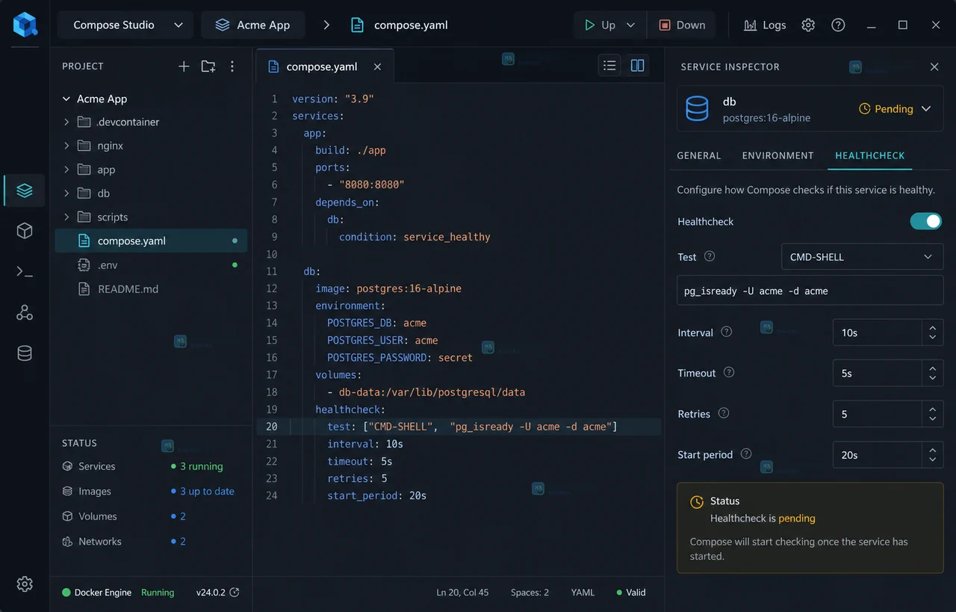The height and width of the screenshot is (612, 956).
Task: Open the Up button dropdown arrow
Action: [630, 25]
